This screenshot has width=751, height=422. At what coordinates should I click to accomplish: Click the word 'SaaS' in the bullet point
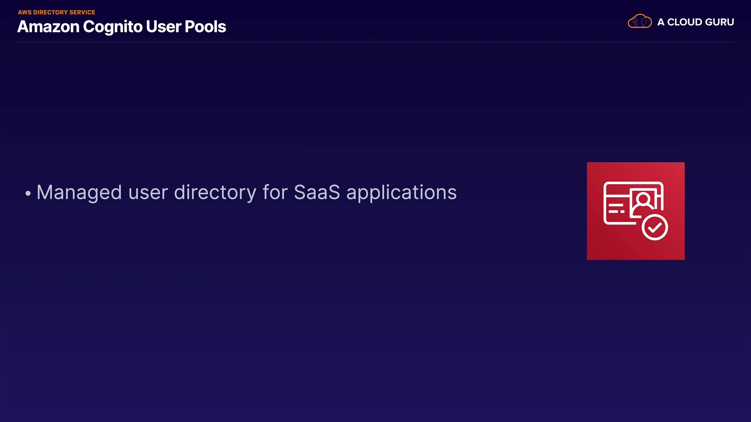(x=317, y=192)
